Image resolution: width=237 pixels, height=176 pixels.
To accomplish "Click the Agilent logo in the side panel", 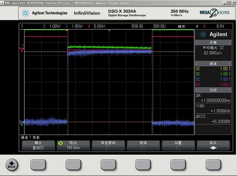I will pyautogui.click(x=214, y=34).
